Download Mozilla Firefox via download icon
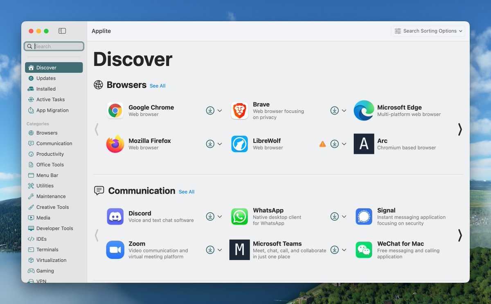The height and width of the screenshot is (304, 491). 210,144
